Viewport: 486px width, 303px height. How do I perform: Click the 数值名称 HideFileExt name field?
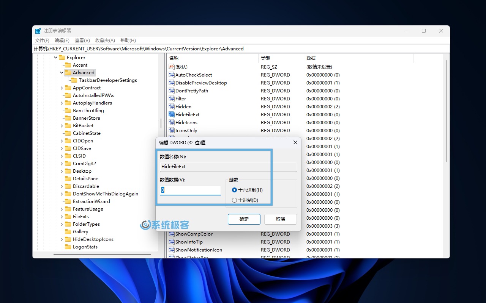(228, 167)
